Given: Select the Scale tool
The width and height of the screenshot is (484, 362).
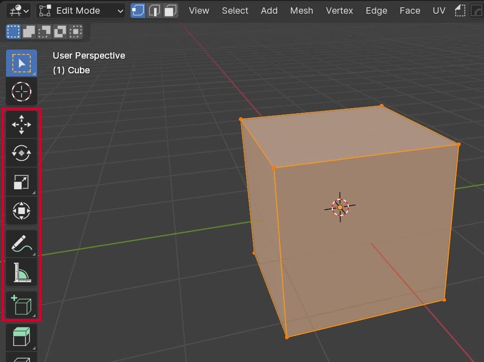Looking at the screenshot, I should click(21, 182).
